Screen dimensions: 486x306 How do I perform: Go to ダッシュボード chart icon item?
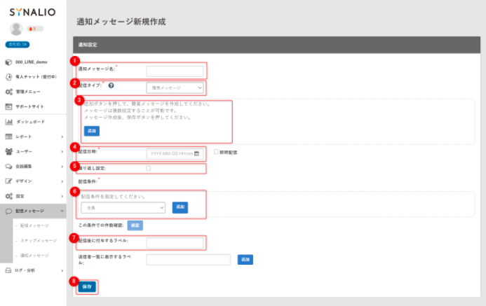[x=30, y=121]
